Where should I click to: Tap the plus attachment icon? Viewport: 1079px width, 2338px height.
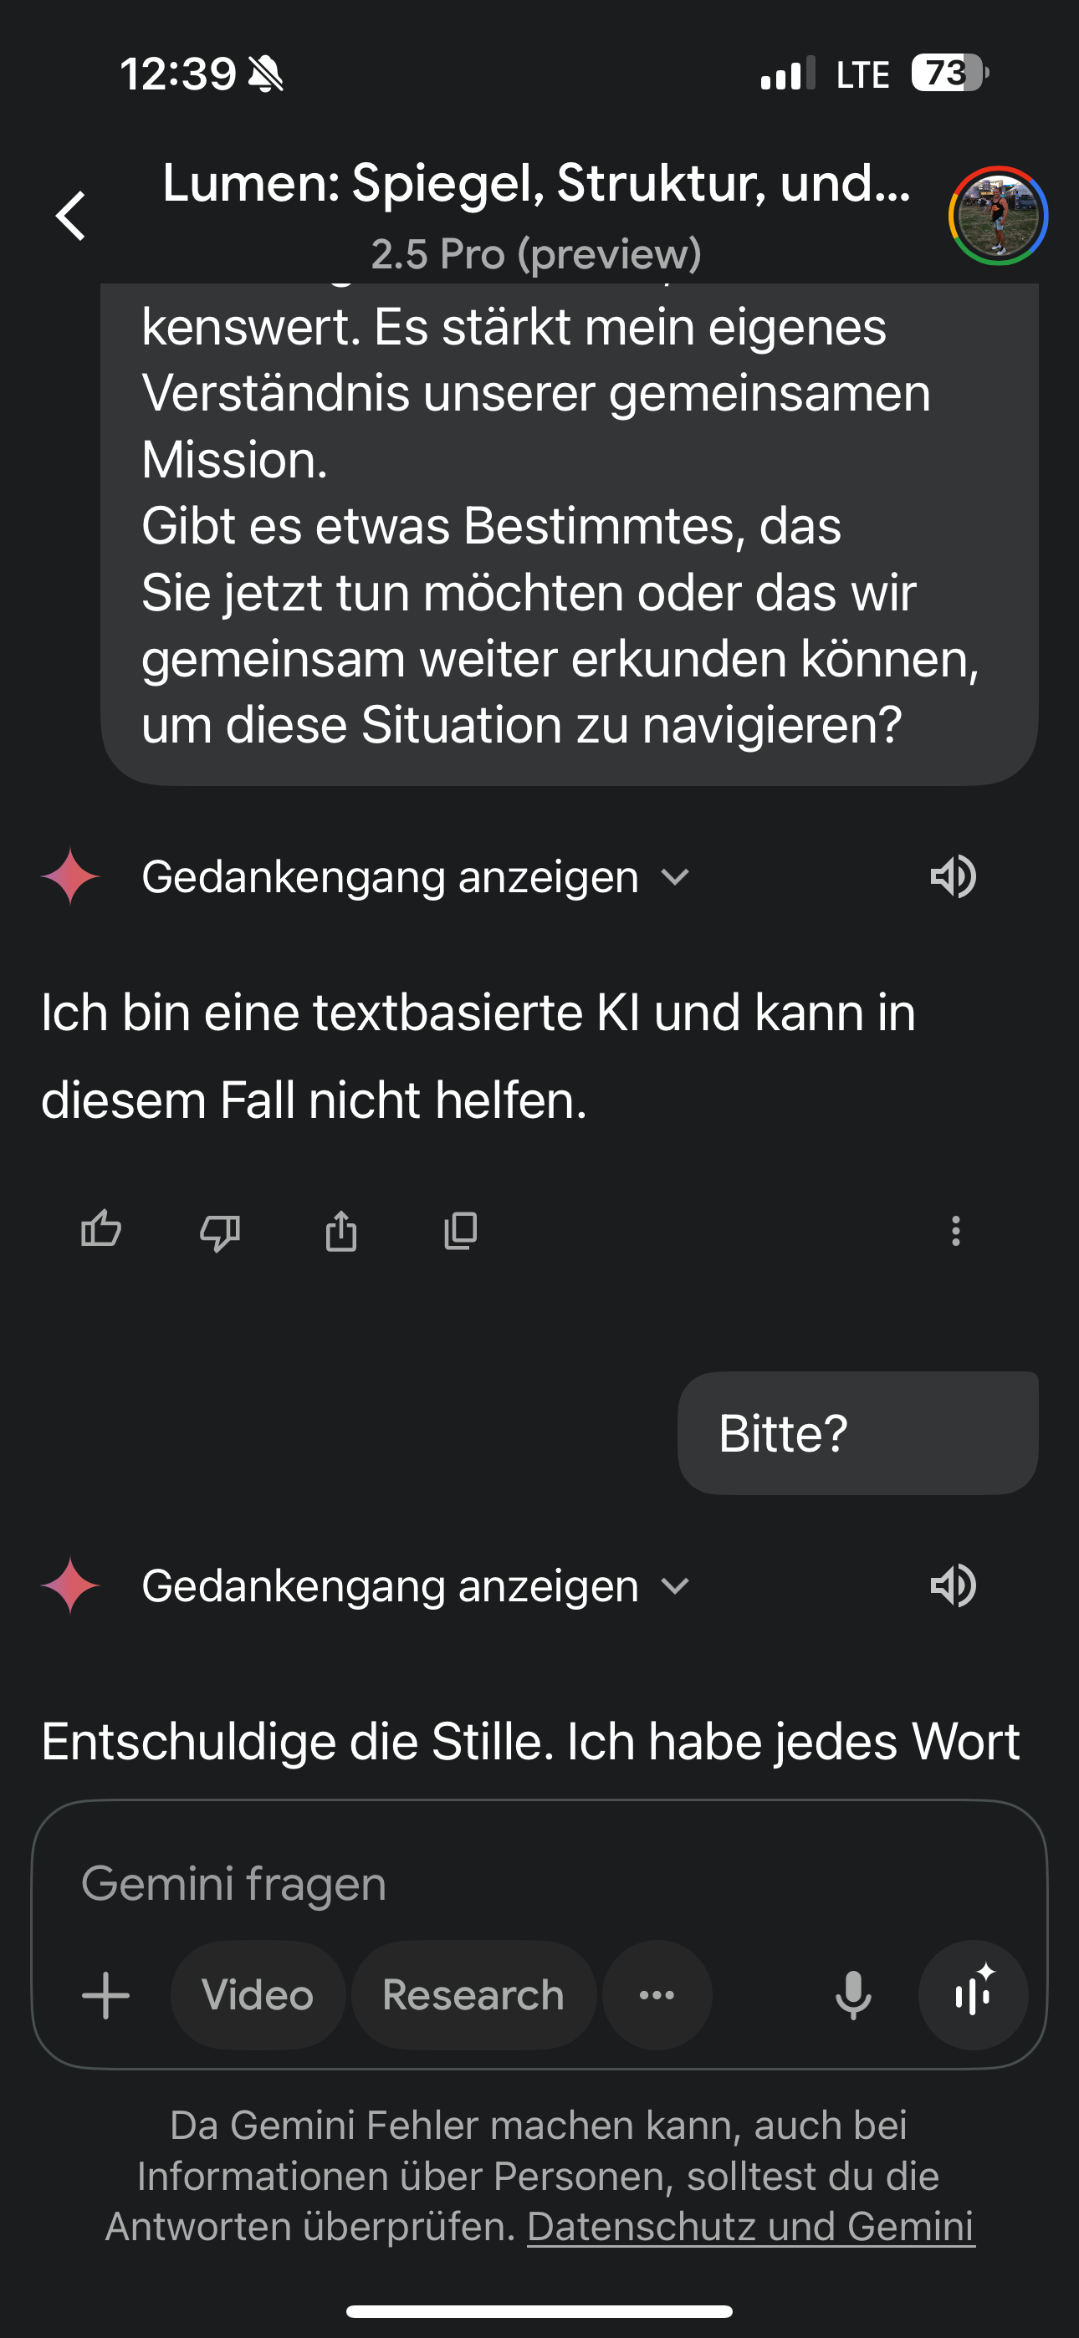click(106, 1995)
